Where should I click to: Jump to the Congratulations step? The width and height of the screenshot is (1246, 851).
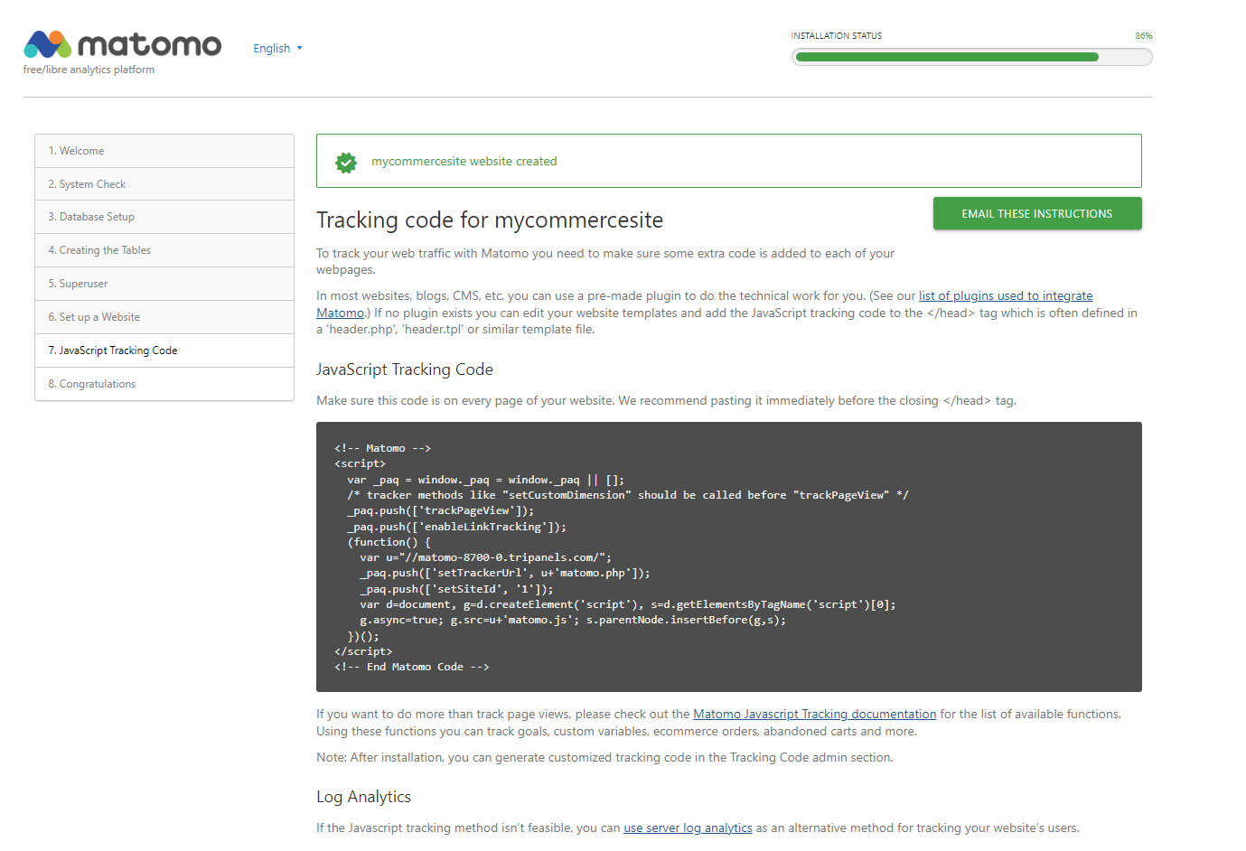(164, 384)
